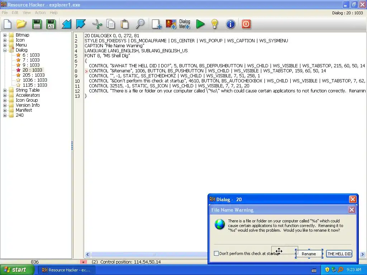The image size is (367, 275).
Task: Expand the String Table node
Action: 5,90
